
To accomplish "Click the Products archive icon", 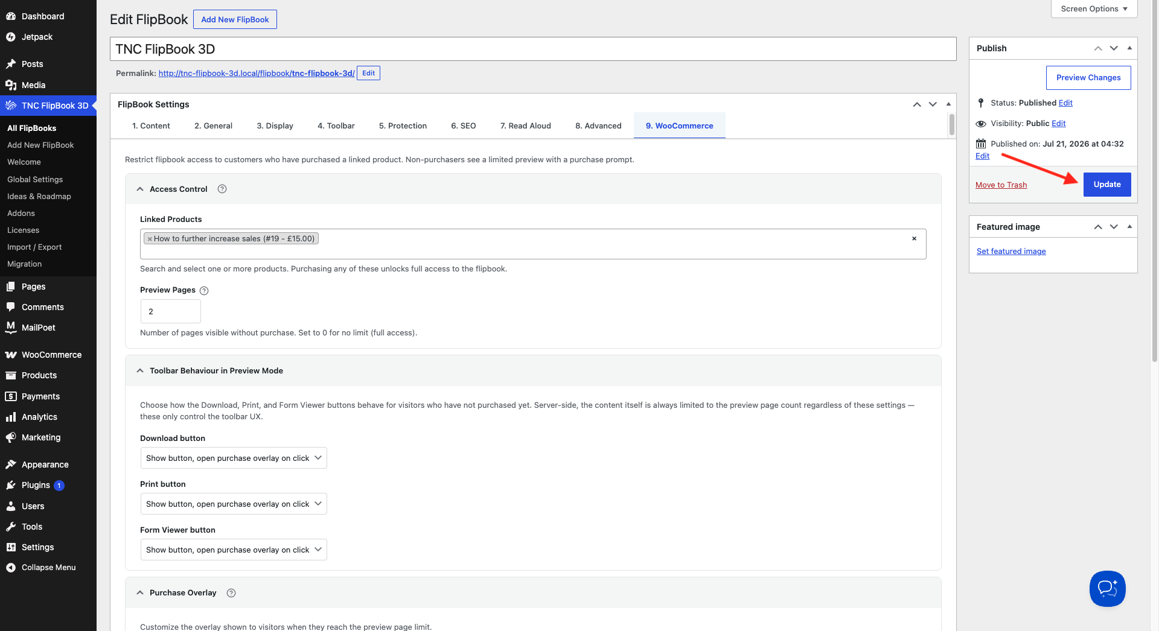I will tap(11, 375).
